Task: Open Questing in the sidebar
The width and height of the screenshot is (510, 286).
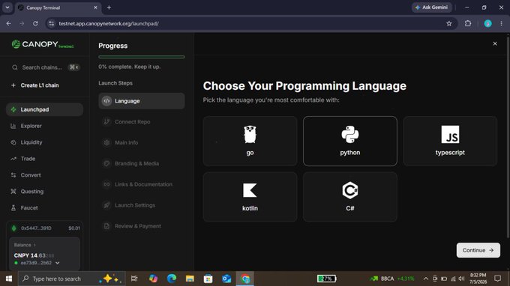Action: tap(44, 192)
